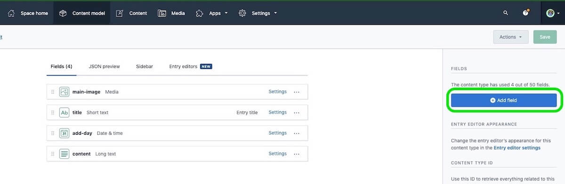This screenshot has width=565, height=184.
Task: Open Settings for title field
Action: click(277, 113)
